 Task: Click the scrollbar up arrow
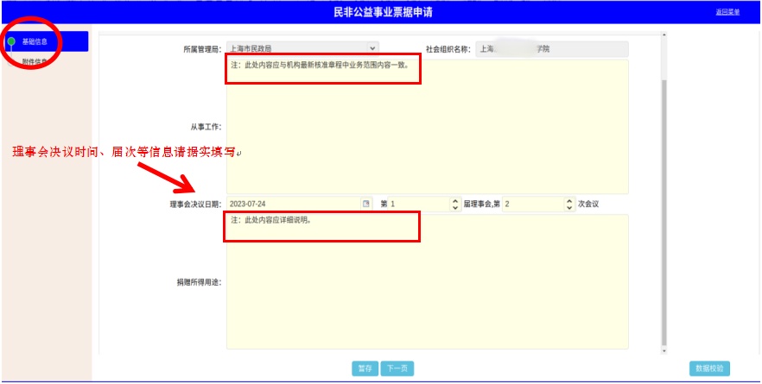[x=664, y=35]
